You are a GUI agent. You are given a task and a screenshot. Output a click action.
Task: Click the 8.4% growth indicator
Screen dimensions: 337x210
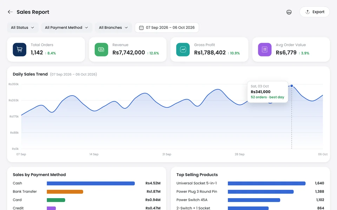[51, 53]
